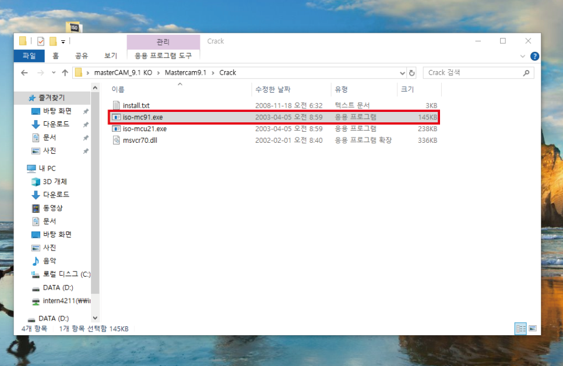Click the iso-mcu21.exe application icon
This screenshot has width=563, height=366.
tap(116, 129)
